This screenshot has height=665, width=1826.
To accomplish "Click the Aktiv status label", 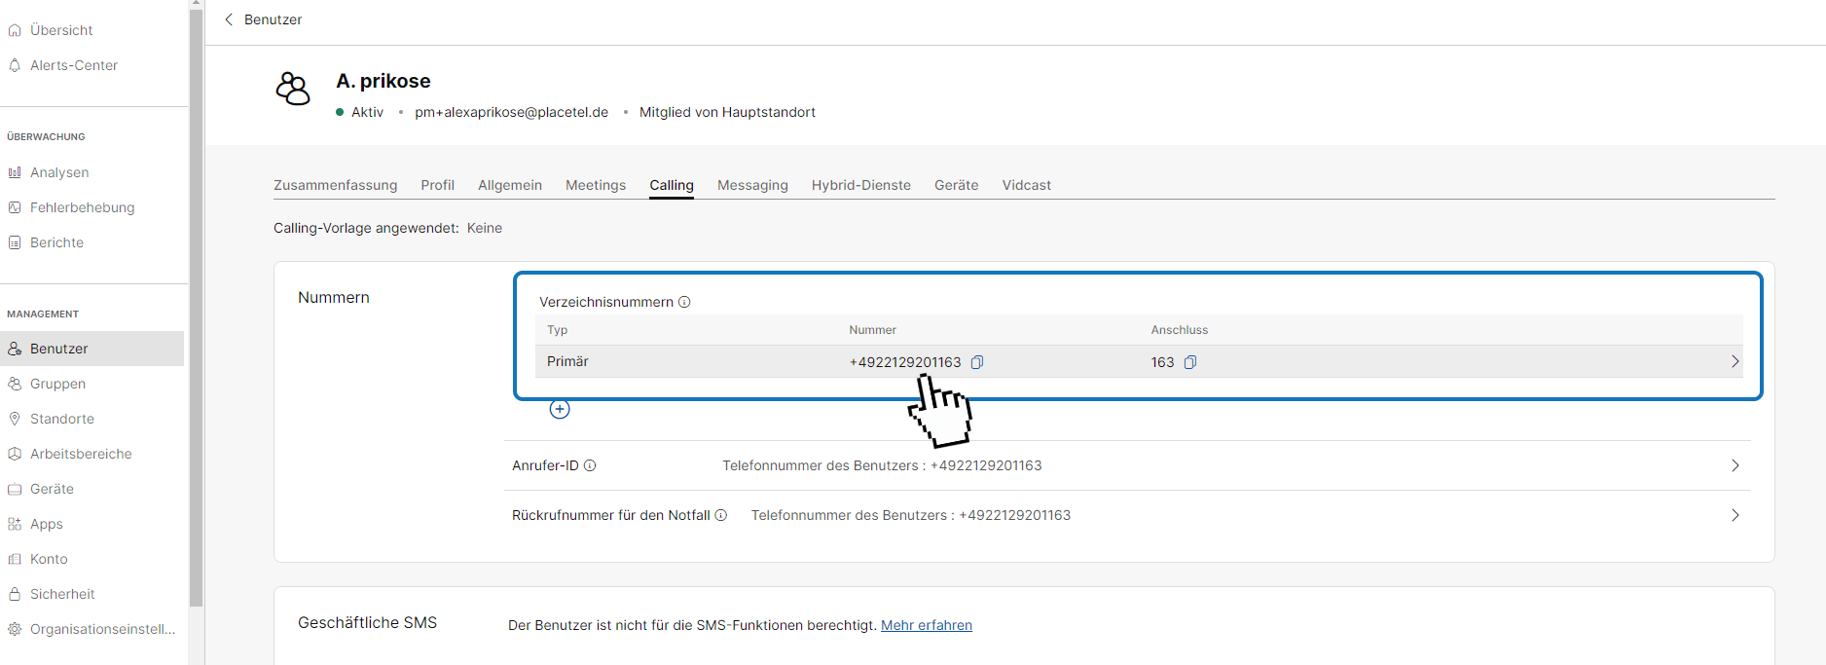I will 367,112.
